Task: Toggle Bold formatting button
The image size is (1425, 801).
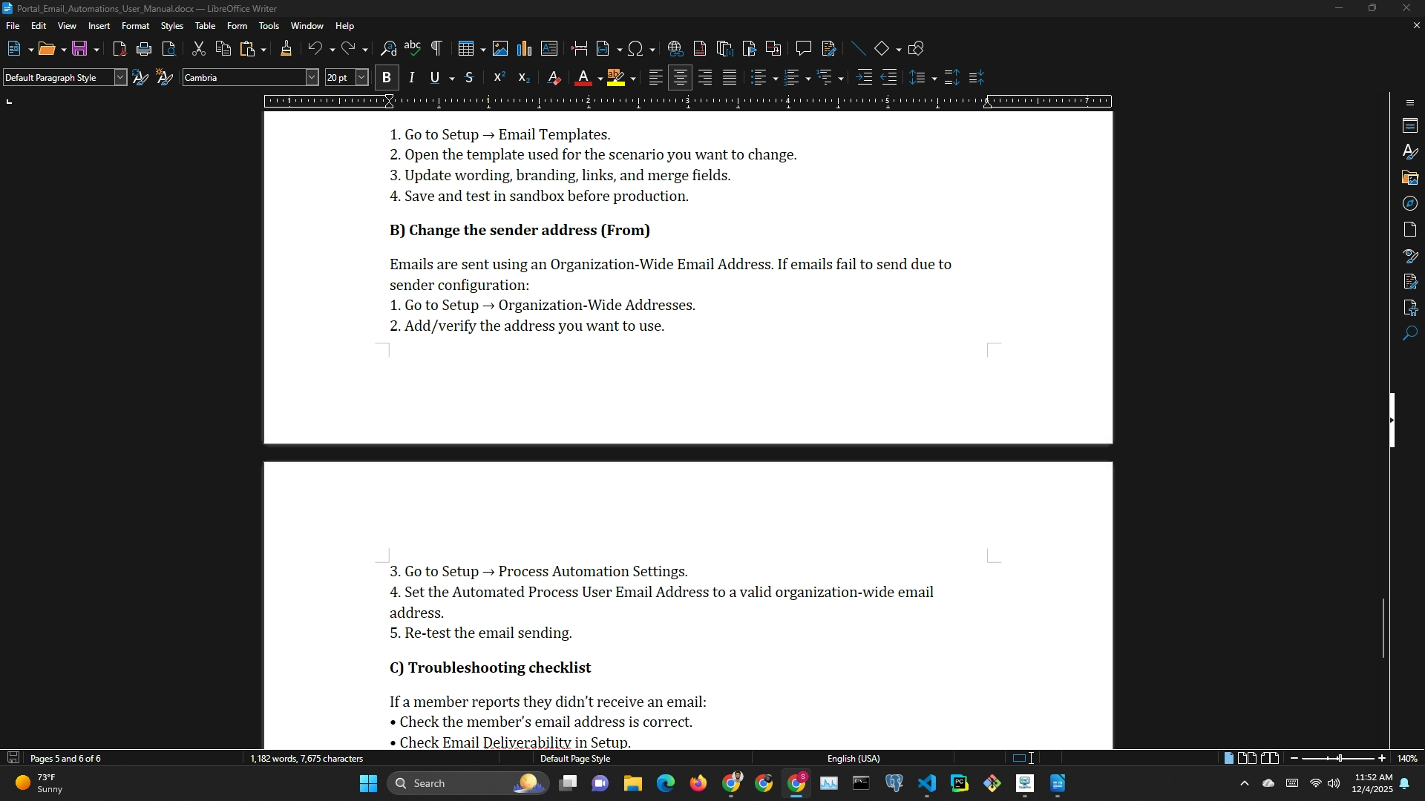Action: 386,78
